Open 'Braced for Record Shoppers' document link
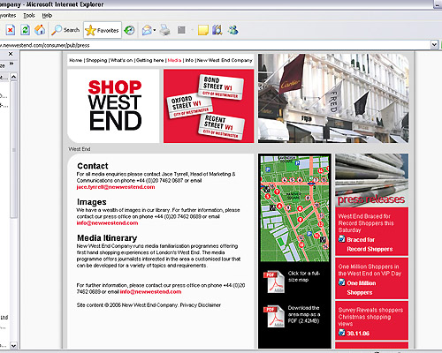Image resolution: width=442 pixels, height=353 pixels. point(370,244)
